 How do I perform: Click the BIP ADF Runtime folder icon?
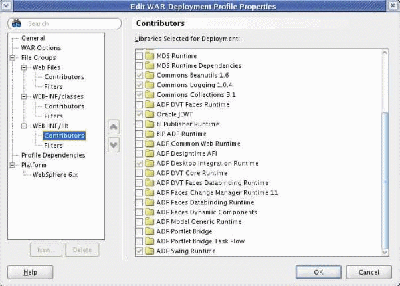point(150,134)
